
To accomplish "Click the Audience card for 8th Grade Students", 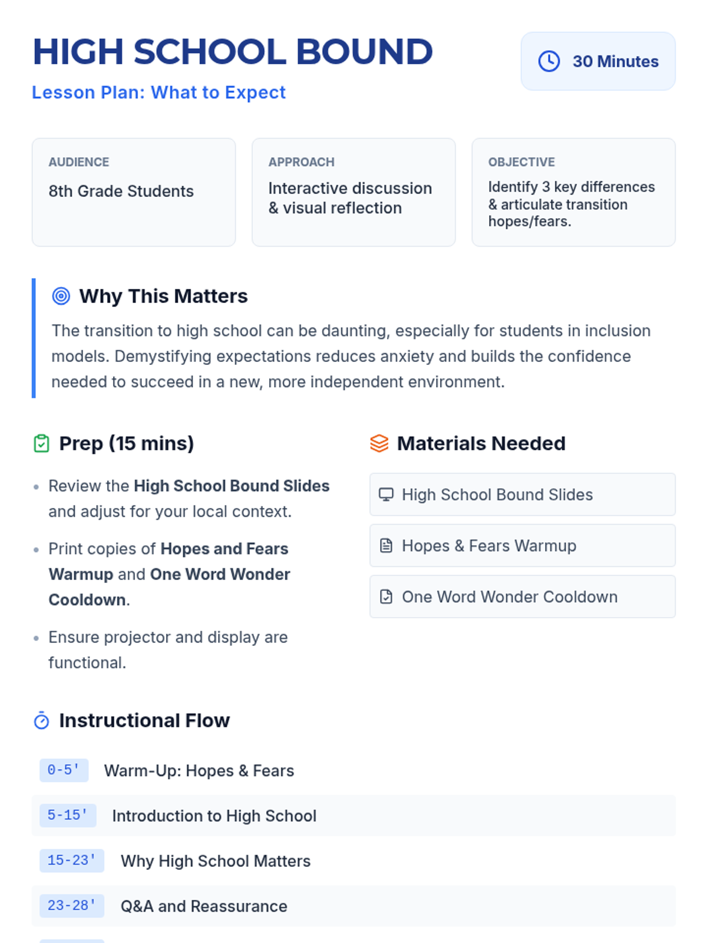I will click(x=134, y=192).
